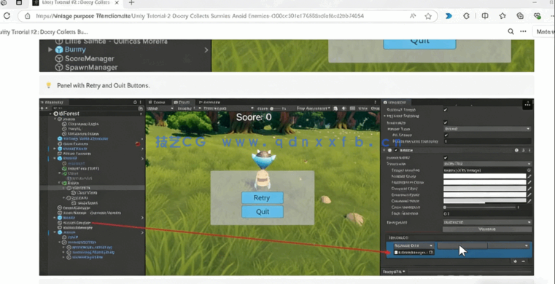Image resolution: width=555 pixels, height=284 pixels.
Task: Click the Retry button in game view
Action: [263, 198]
